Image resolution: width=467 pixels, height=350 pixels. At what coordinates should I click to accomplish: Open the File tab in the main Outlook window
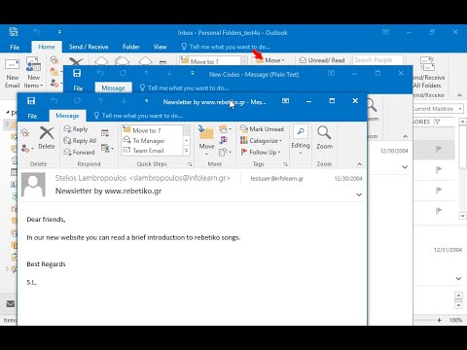click(x=15, y=48)
